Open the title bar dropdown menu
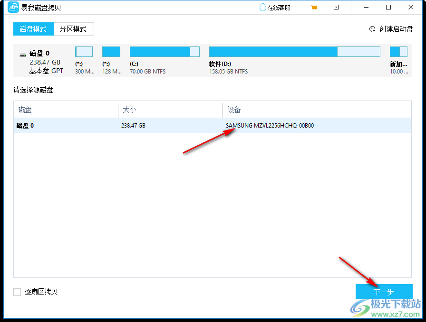The height and width of the screenshot is (322, 426). click(x=336, y=7)
